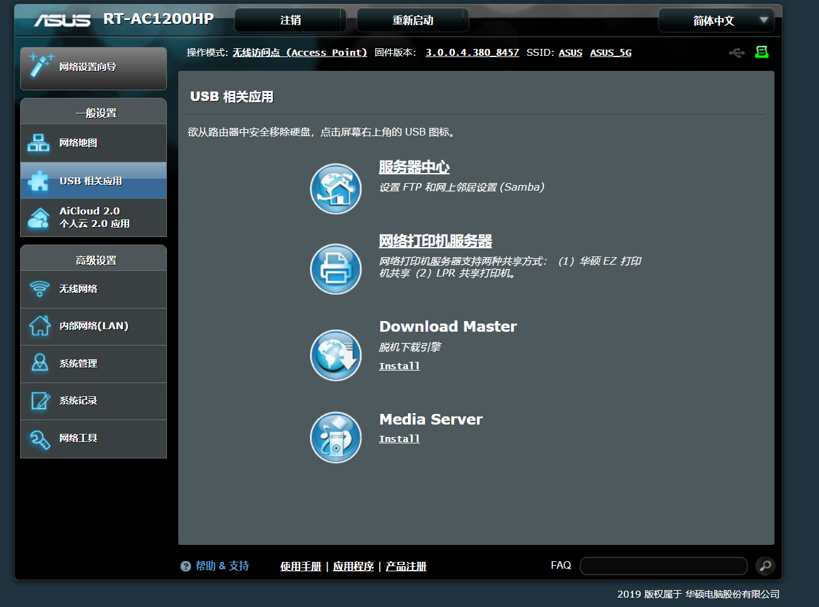Open 系统记录 menu item
This screenshot has height=607, width=819.
pos(94,401)
